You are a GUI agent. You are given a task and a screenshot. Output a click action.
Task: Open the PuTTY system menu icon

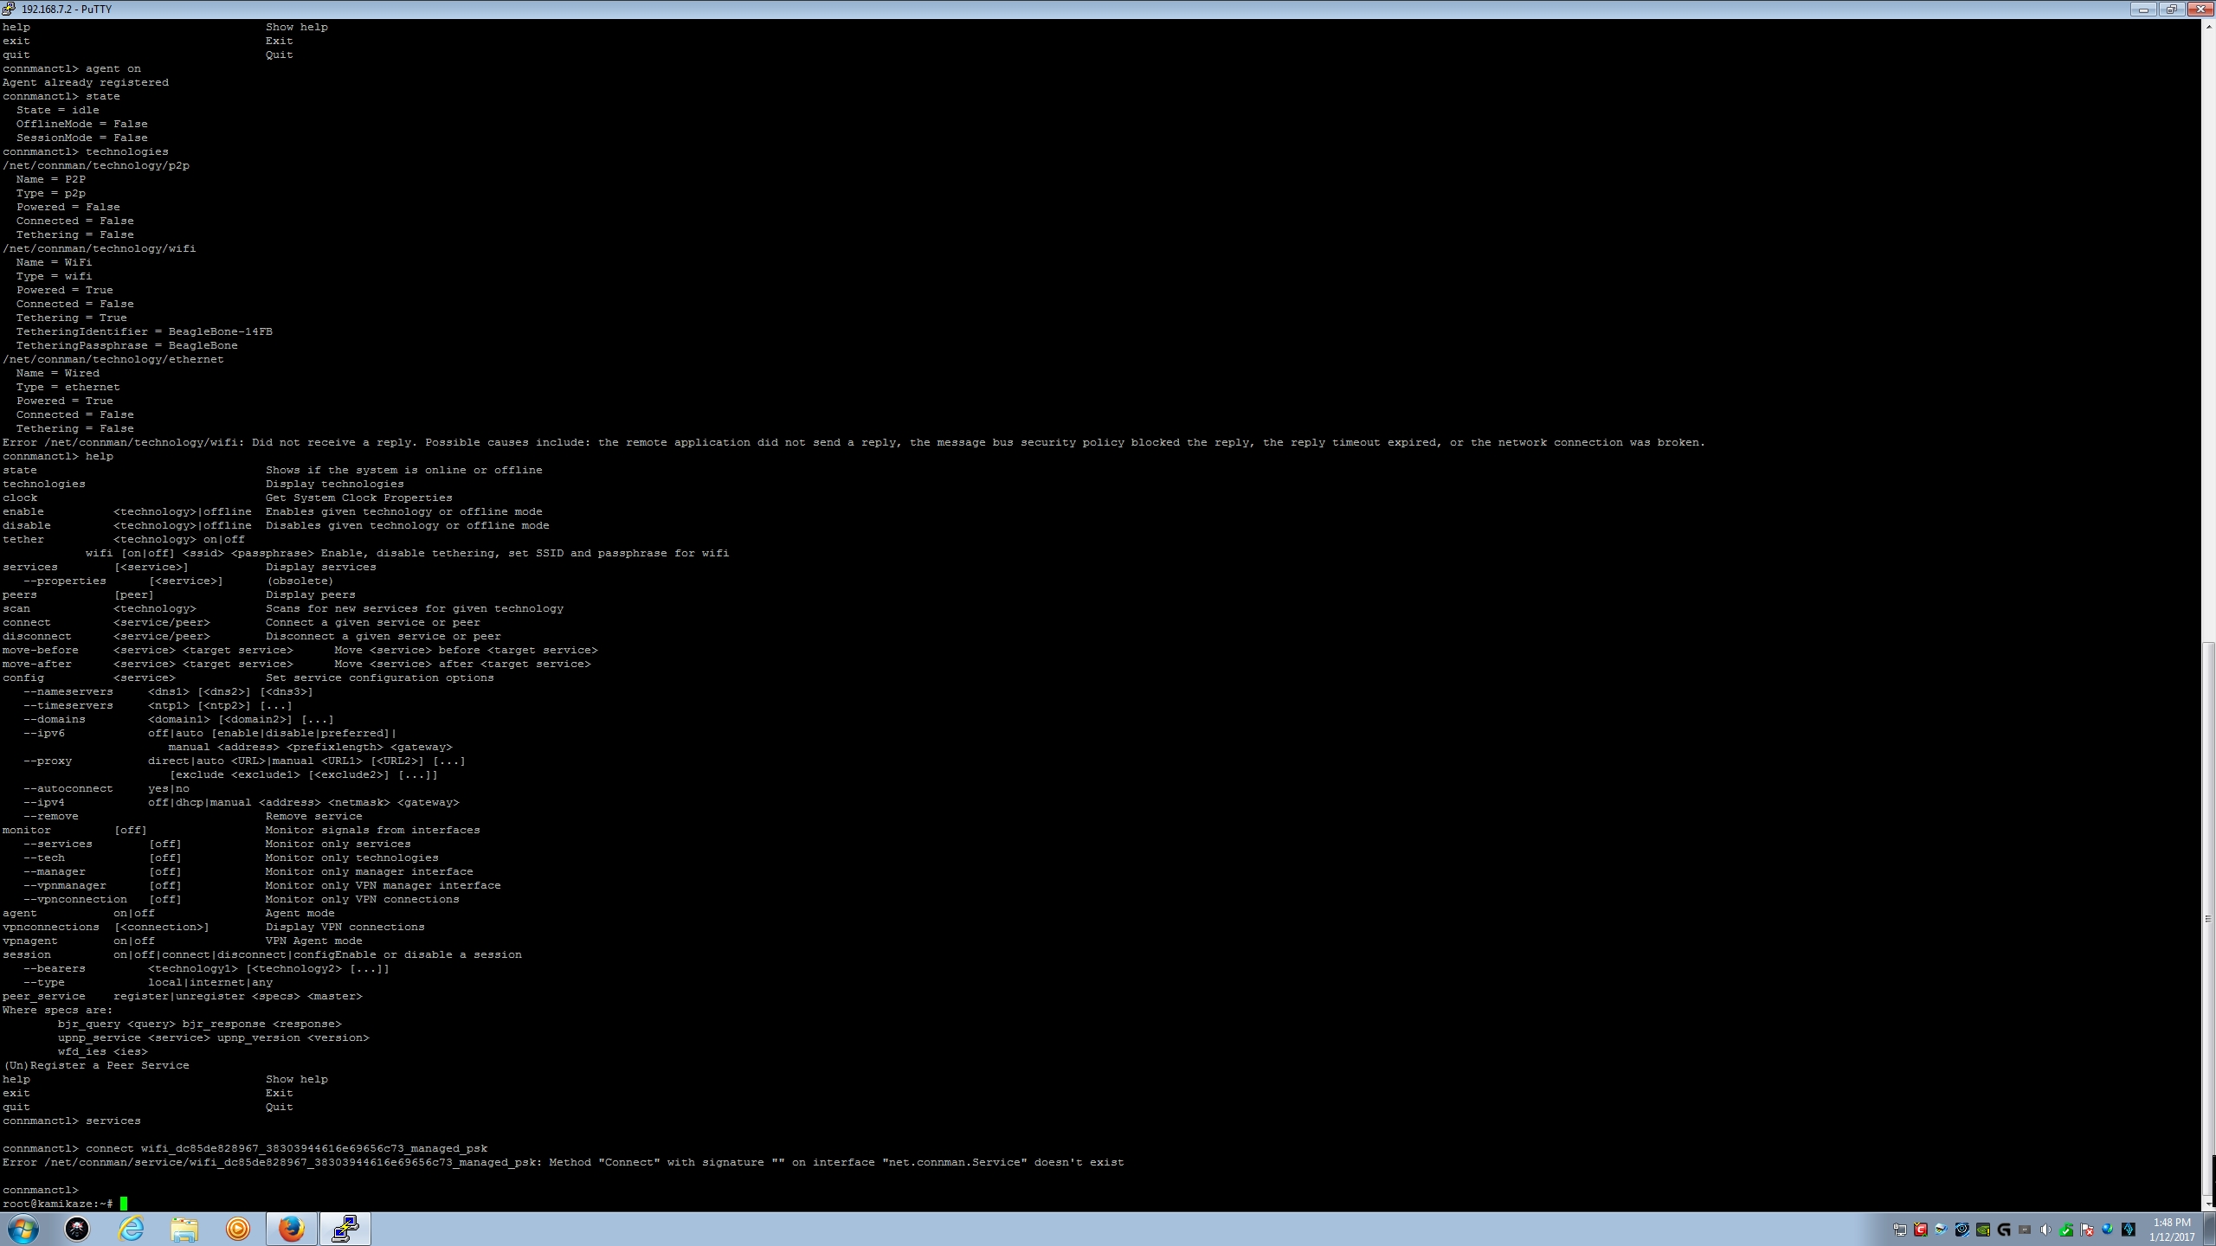(x=9, y=9)
